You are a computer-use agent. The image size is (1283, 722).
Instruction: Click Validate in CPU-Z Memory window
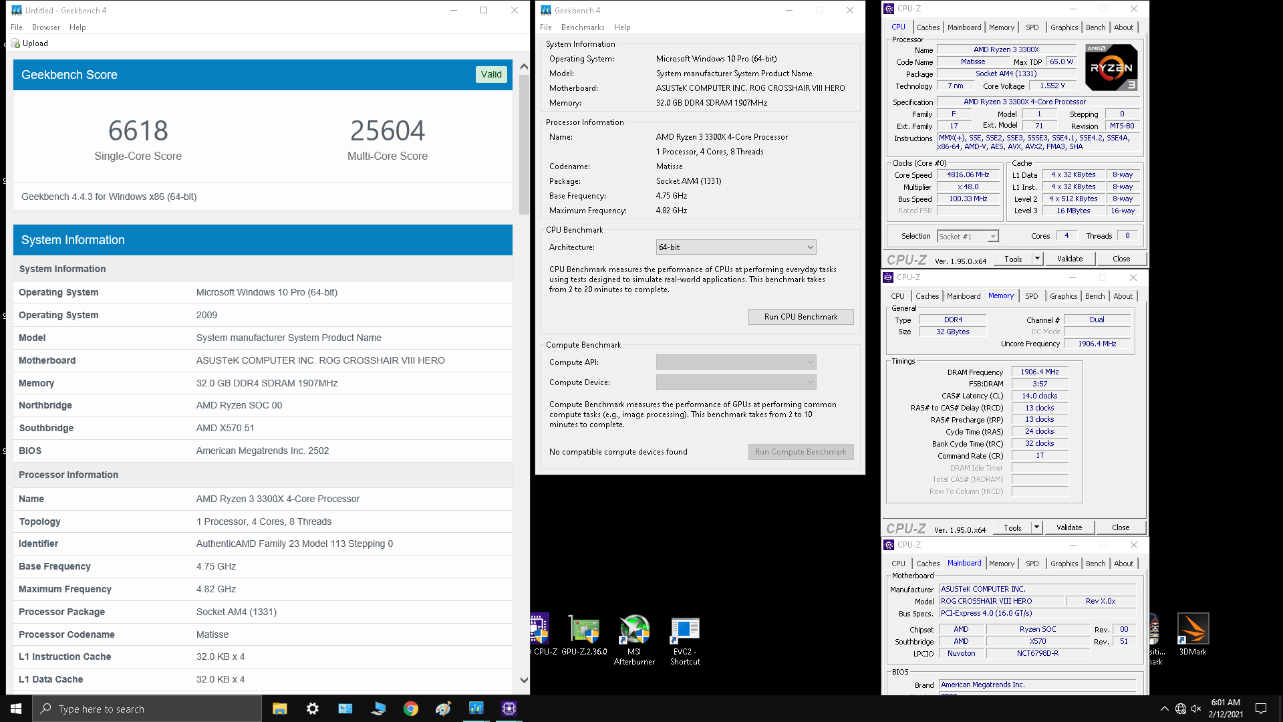tap(1069, 527)
